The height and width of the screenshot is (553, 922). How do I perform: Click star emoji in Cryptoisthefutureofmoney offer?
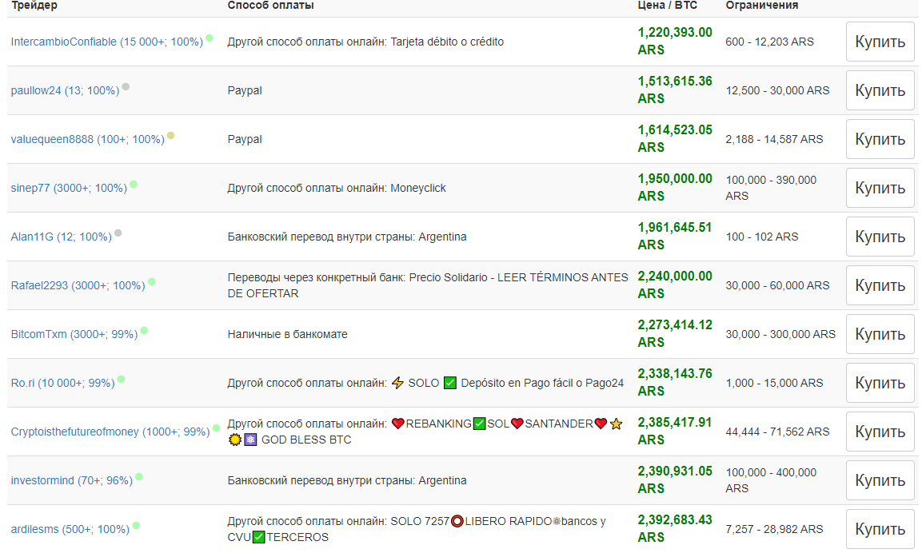point(616,424)
